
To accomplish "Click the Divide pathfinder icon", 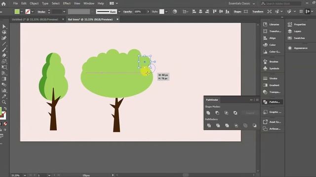I will (x=209, y=125).
